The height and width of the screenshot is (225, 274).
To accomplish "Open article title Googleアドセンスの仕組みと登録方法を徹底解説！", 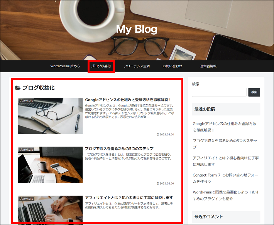I will [x=128, y=100].
